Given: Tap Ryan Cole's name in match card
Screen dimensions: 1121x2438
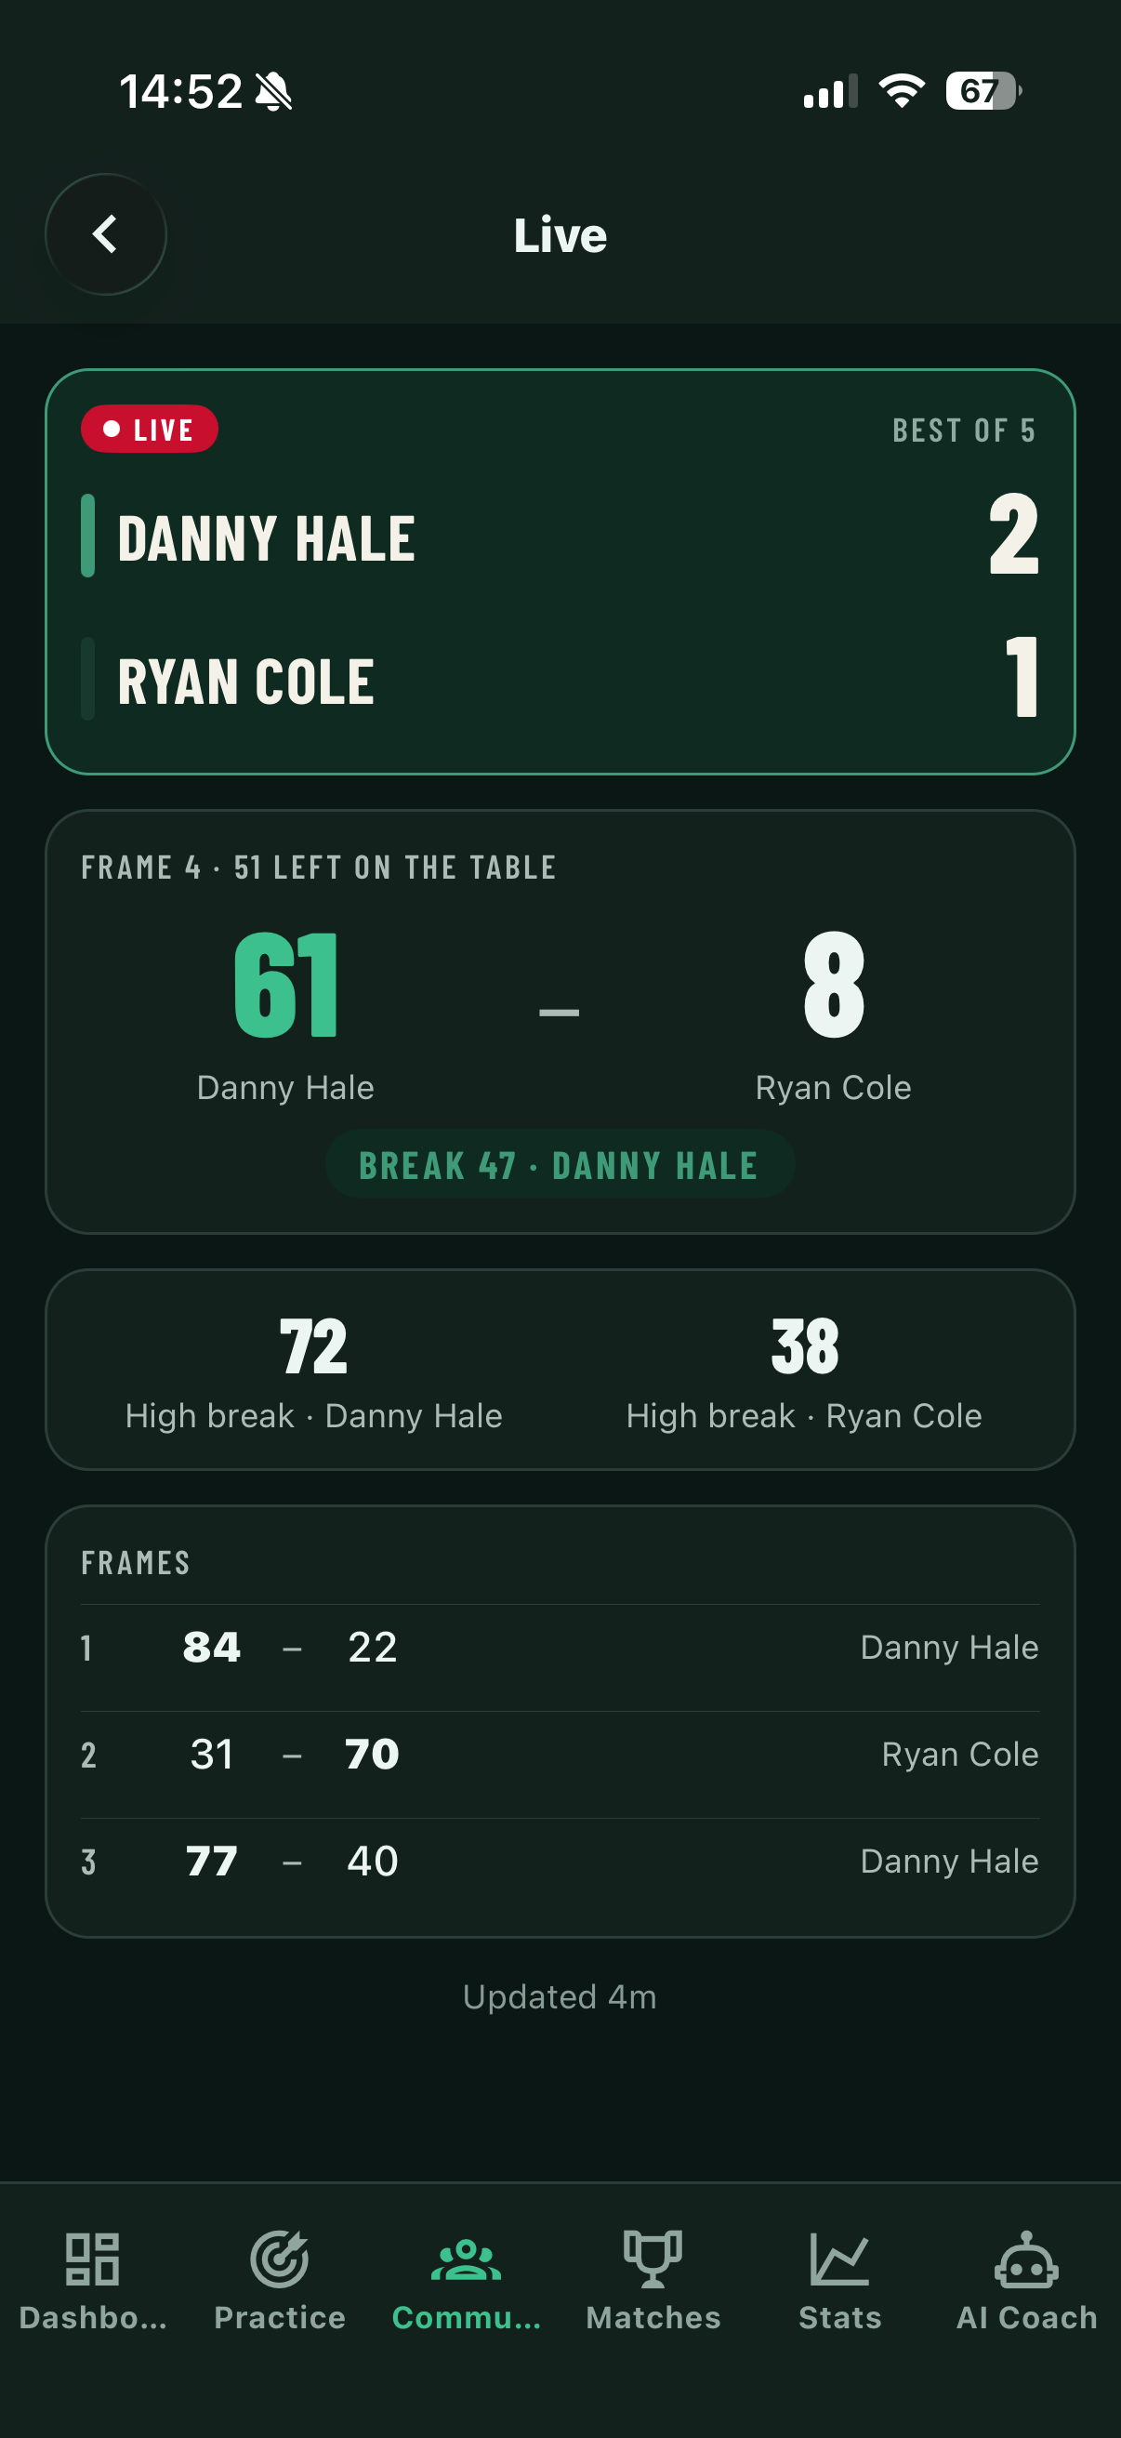Looking at the screenshot, I should [x=246, y=682].
